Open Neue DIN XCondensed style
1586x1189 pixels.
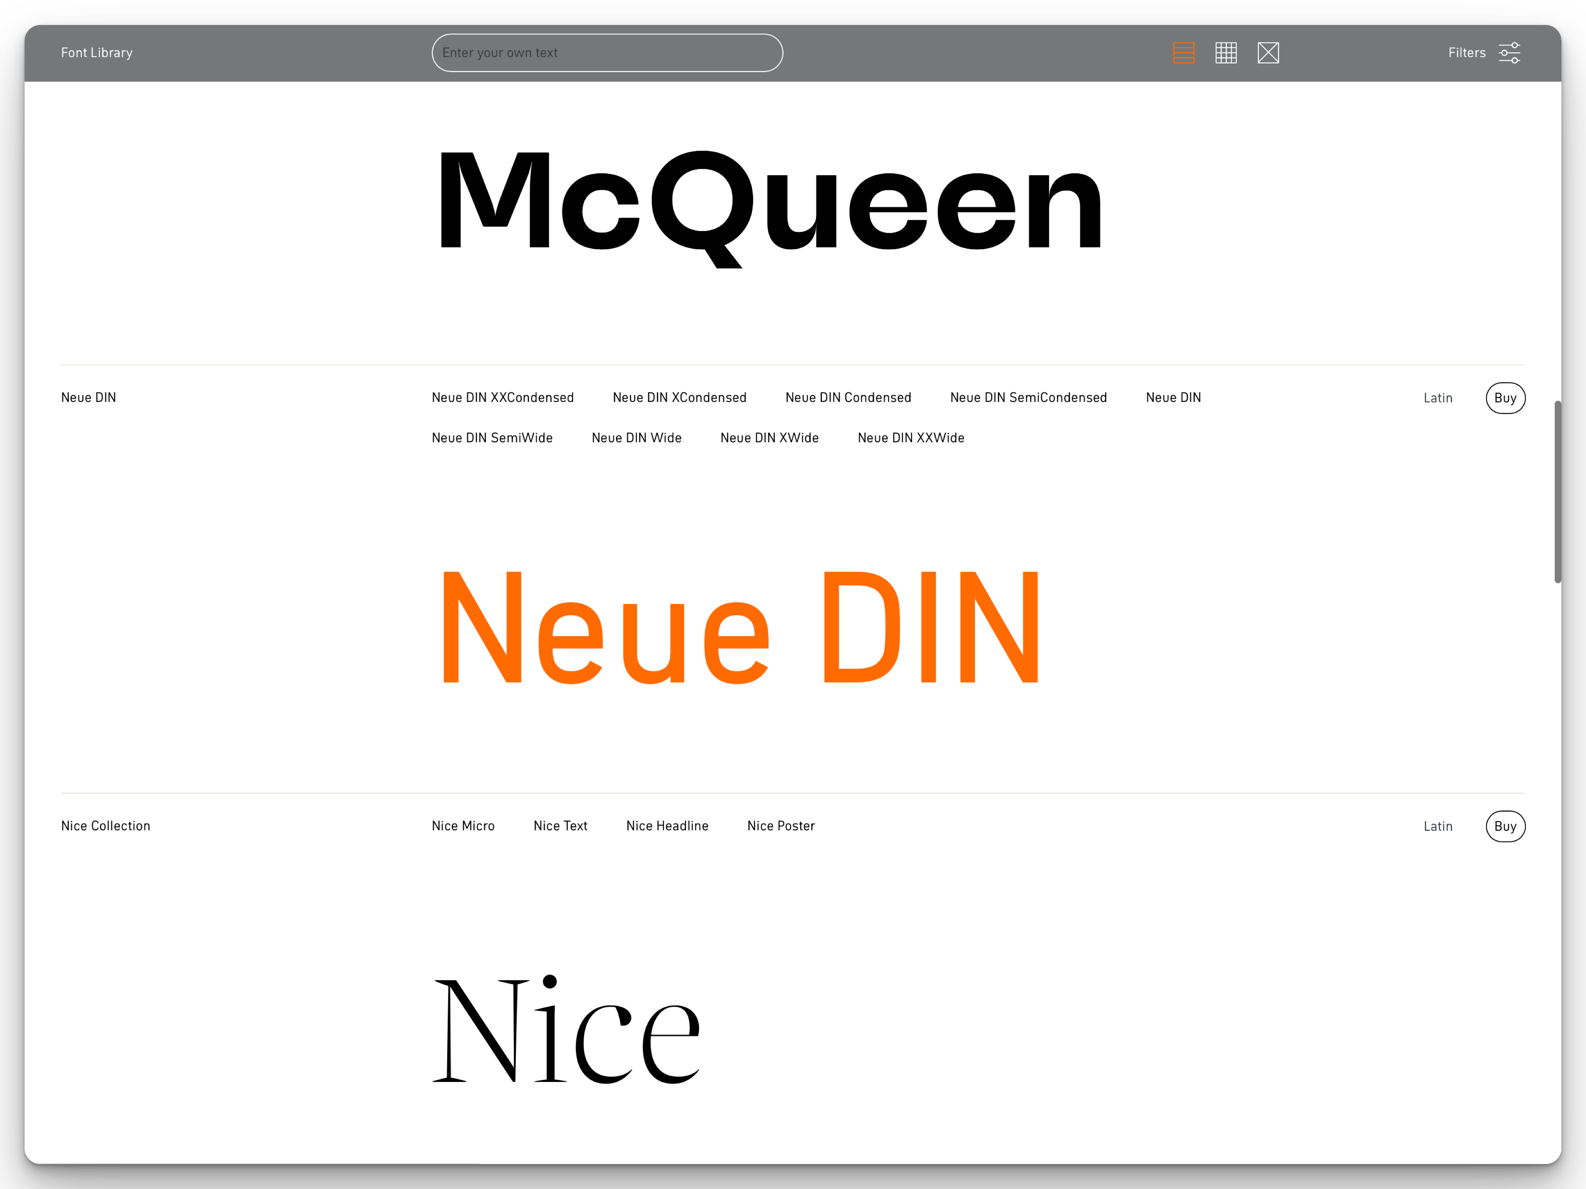pos(679,398)
